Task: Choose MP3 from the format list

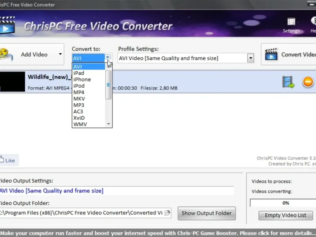Action: 88,105
